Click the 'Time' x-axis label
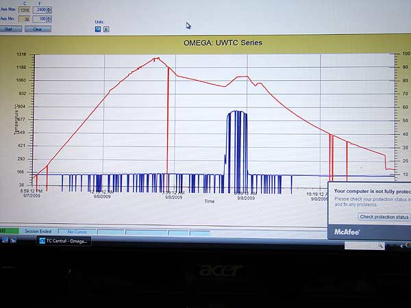Screen dimensions: 411x308 coord(210,201)
